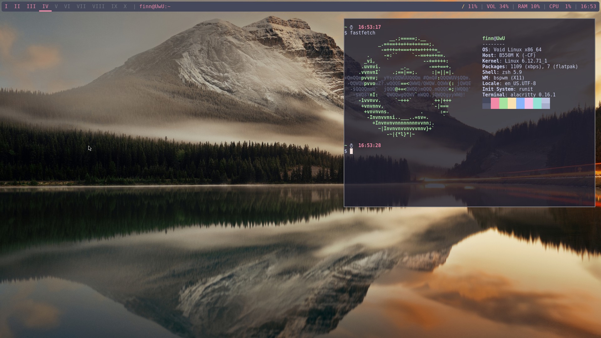Click the blue color block in fastfetch
Screen dimensions: 601x338
tap(520, 103)
